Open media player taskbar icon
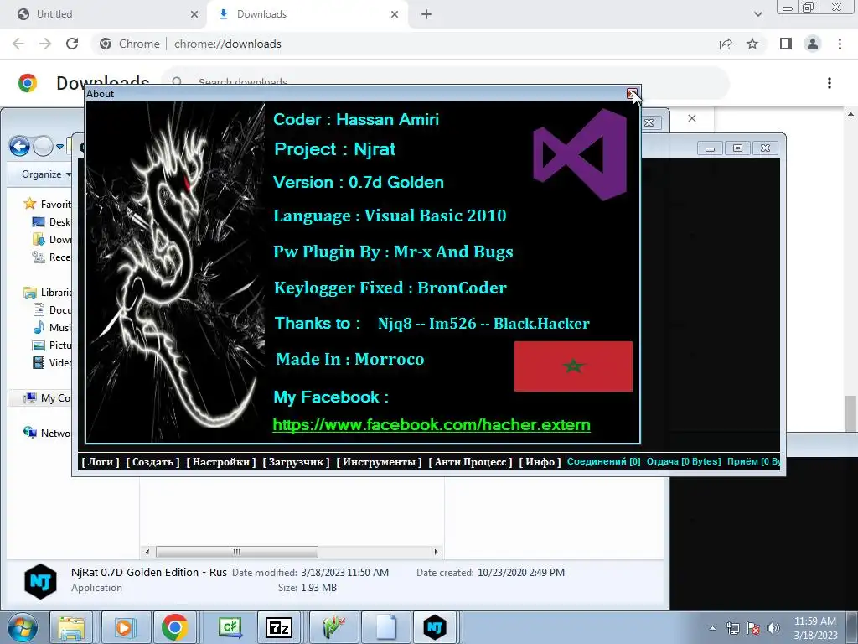The width and height of the screenshot is (858, 644). (x=124, y=627)
